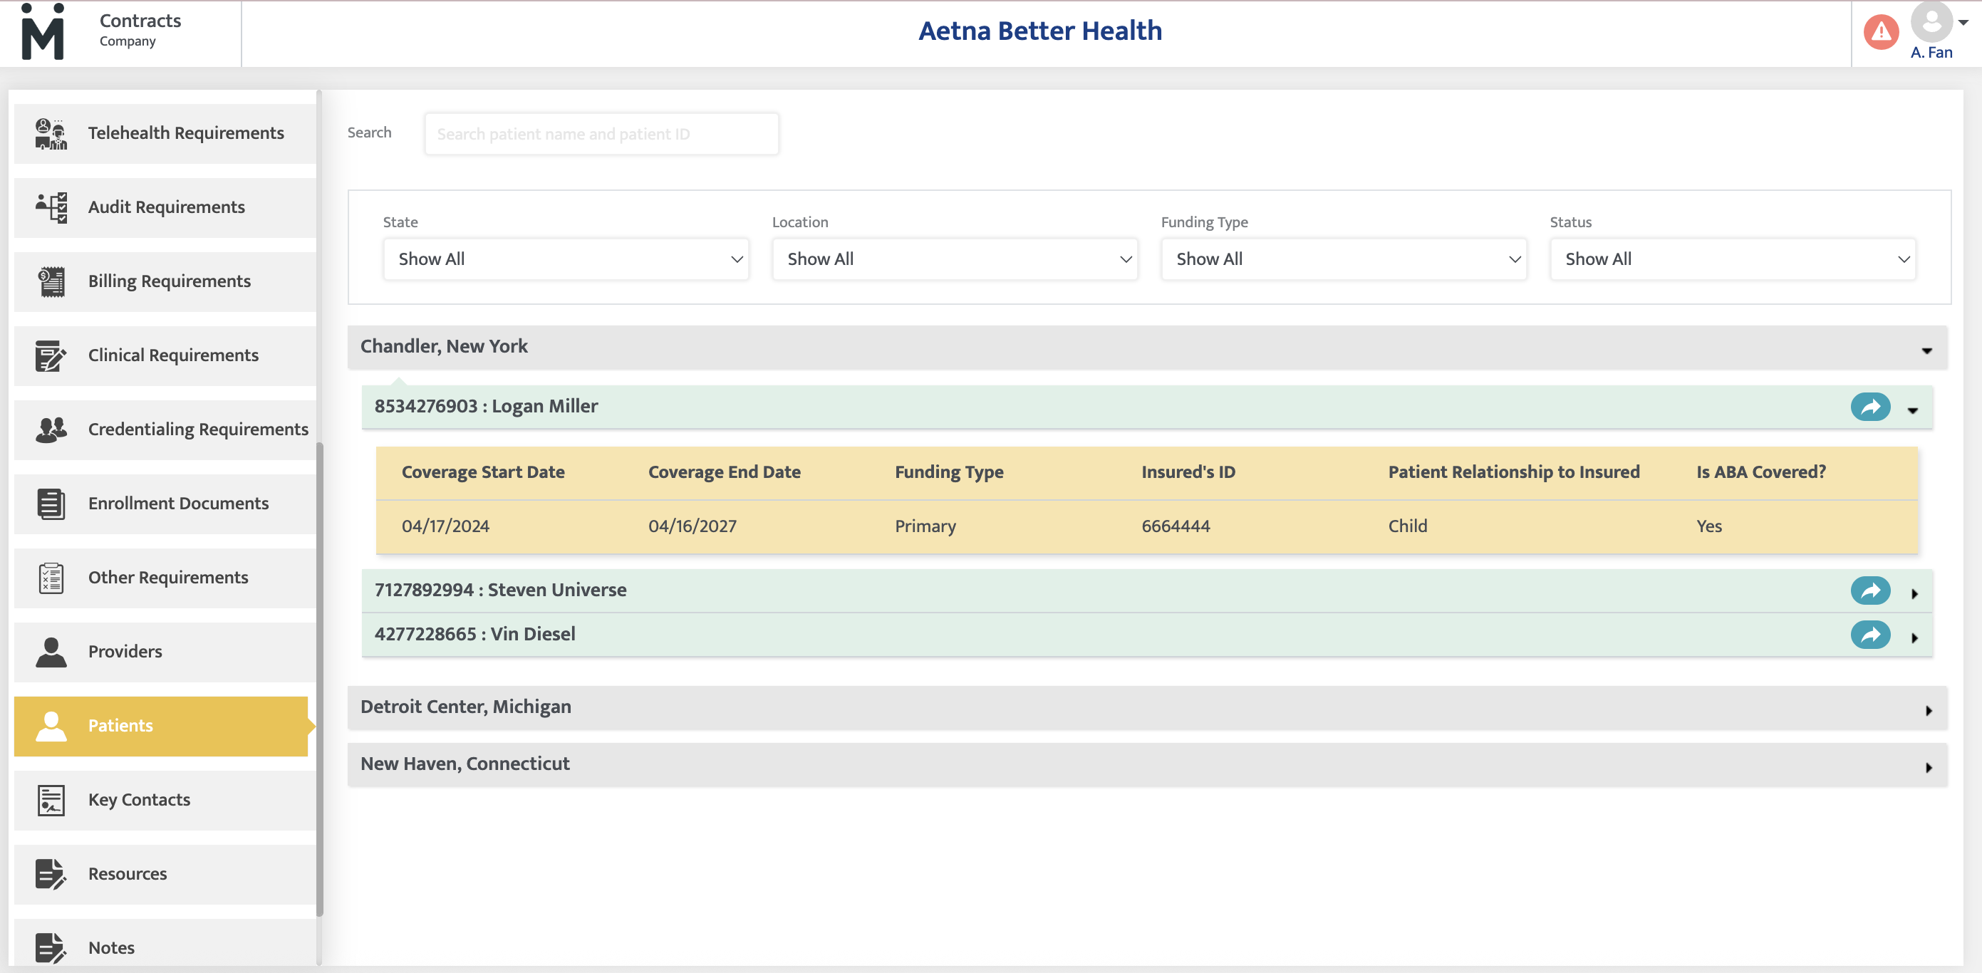
Task: Open Audit Requirements menu item
Action: coord(165,208)
